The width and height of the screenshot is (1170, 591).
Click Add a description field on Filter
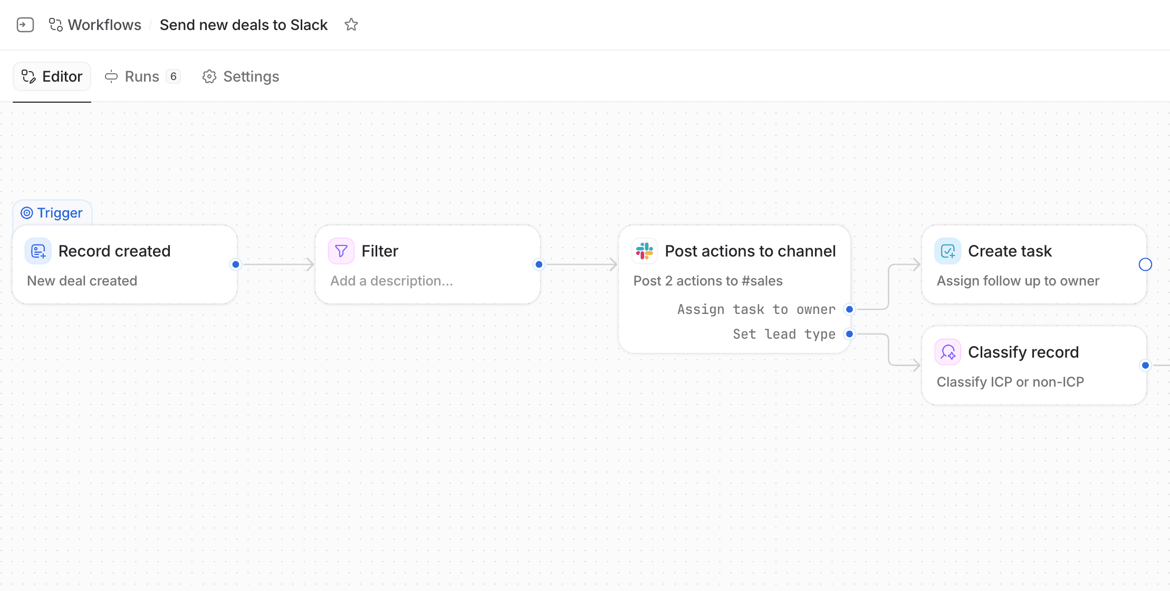tap(392, 281)
